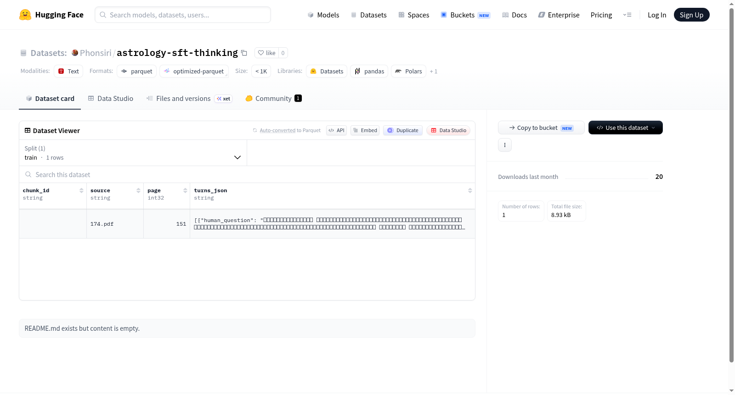735x395 pixels.
Task: Switch to the Dataset card tab
Action: 50,99
